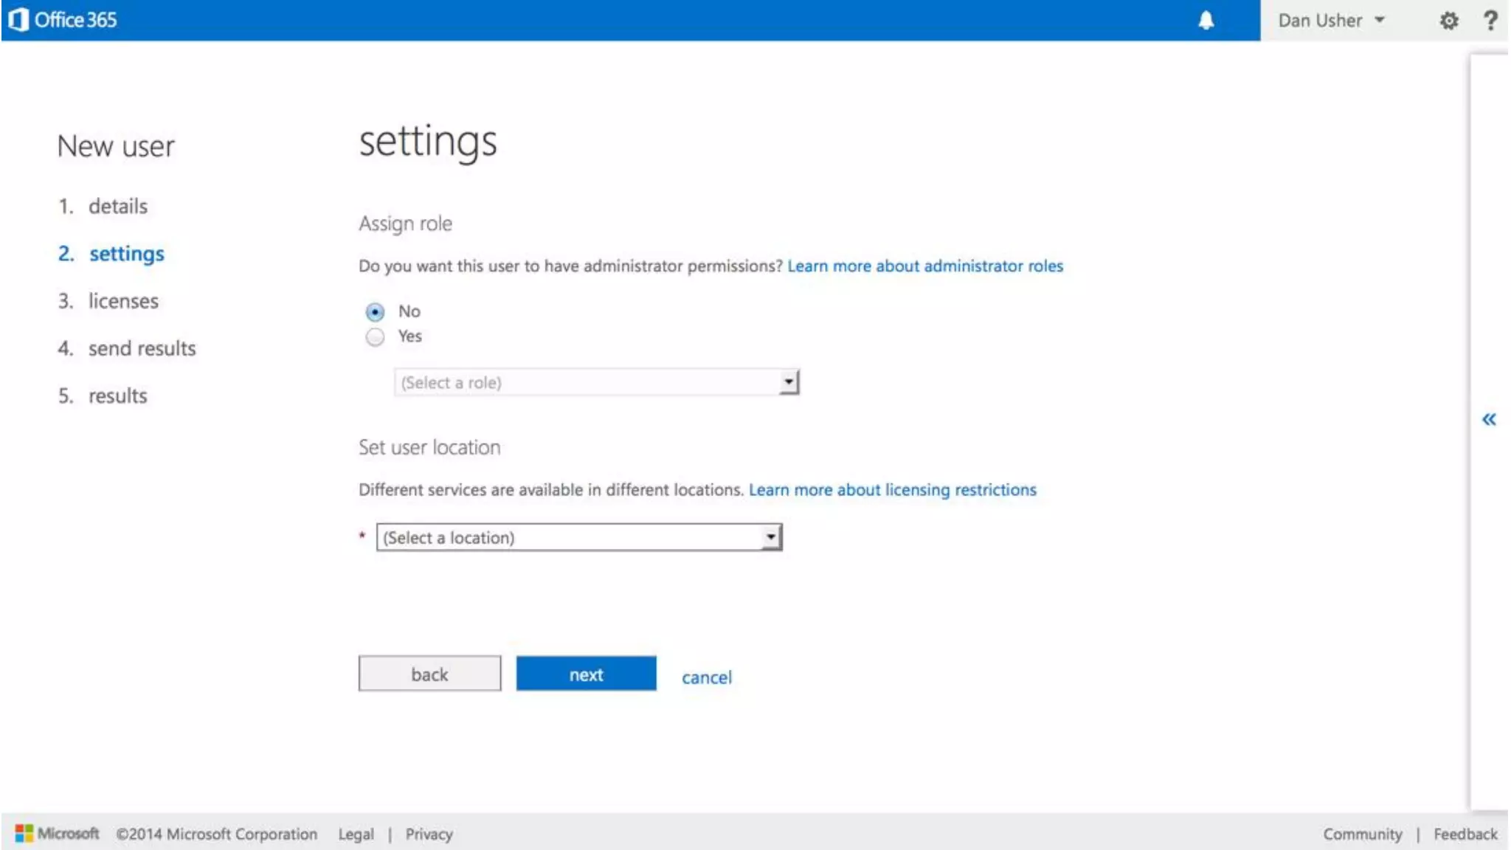Screen dimensions: 1511x850
Task: Open the settings gear icon
Action: point(1448,21)
